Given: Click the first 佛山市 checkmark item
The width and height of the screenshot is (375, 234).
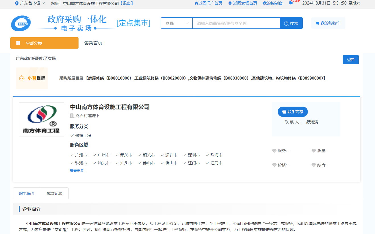Looking at the screenshot, I should point(147,163).
